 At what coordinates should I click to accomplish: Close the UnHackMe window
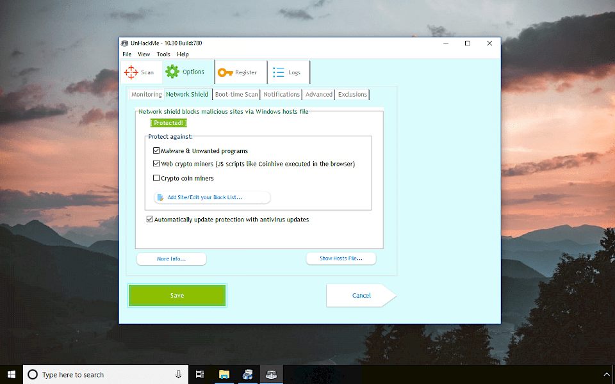[x=489, y=43]
